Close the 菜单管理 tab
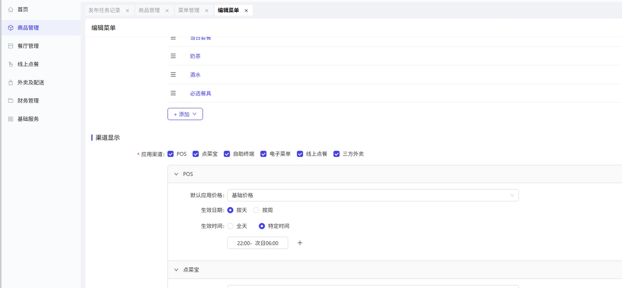Viewport: 622px width, 288px height. point(207,10)
